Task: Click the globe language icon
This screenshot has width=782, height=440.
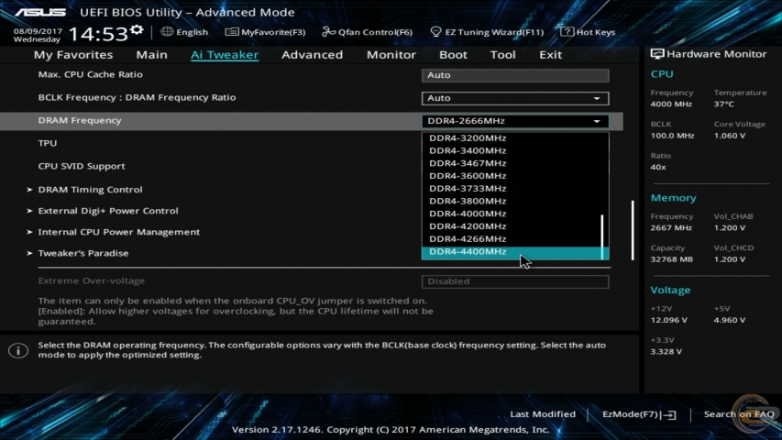Action: click(x=167, y=31)
